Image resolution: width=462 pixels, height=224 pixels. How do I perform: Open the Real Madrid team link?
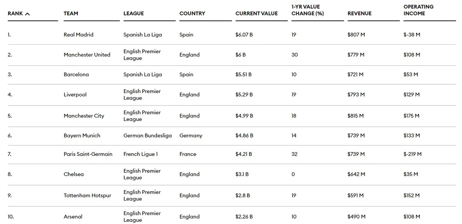(x=79, y=35)
